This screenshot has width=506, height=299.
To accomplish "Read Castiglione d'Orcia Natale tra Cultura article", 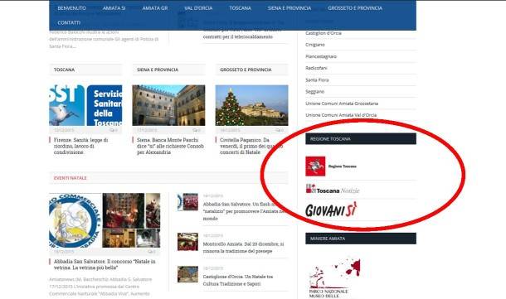I will (238, 280).
